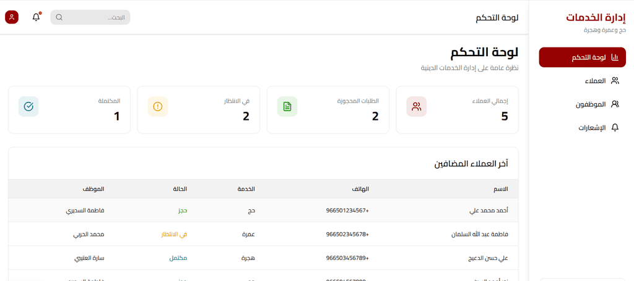Select customer فاطمة عبد الله السلمان
The image size is (634, 281).
click(x=480, y=234)
